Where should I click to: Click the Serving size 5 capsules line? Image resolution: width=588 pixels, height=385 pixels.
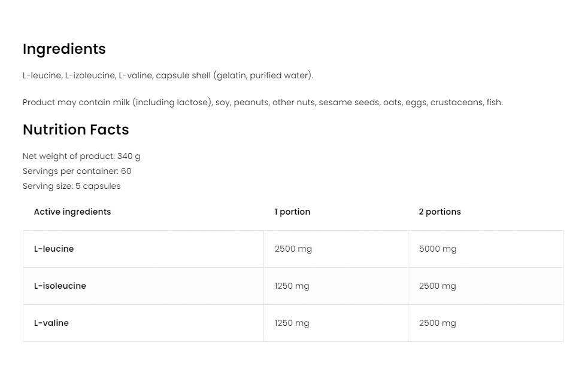pos(71,186)
